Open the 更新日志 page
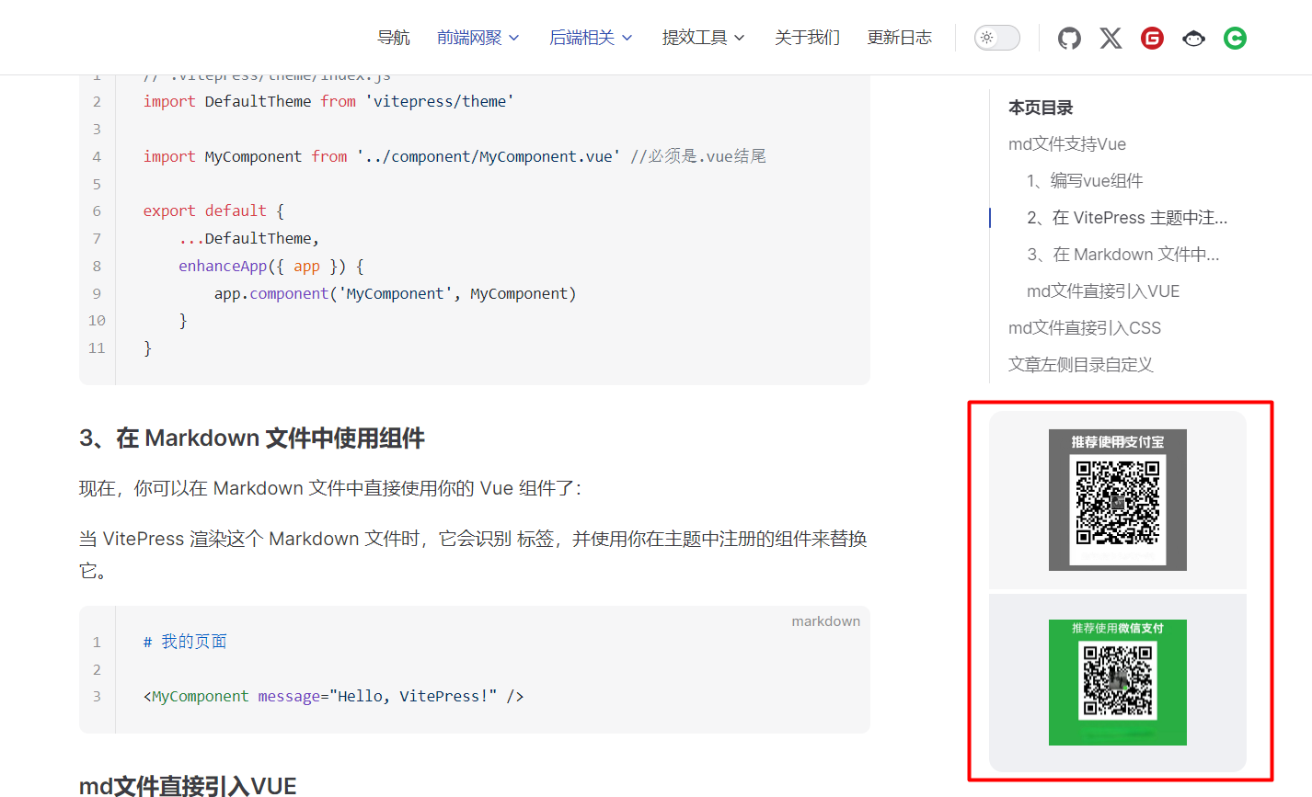This screenshot has width=1312, height=797. (x=900, y=38)
